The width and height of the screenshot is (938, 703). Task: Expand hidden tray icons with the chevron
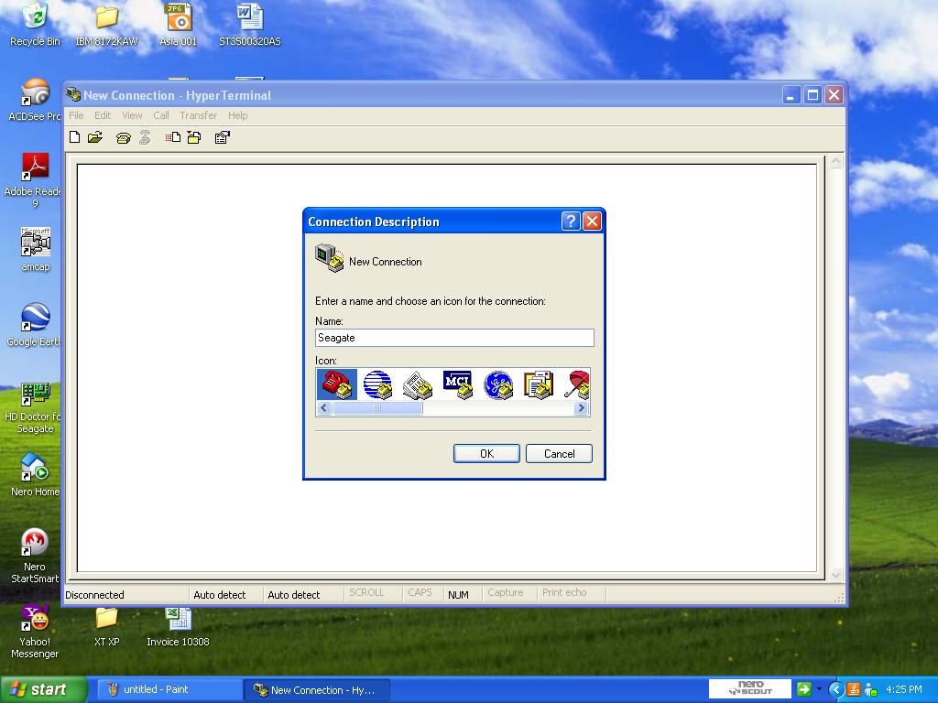point(835,689)
